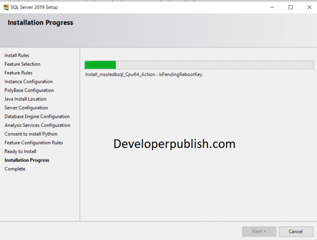Click the SQL Server 2019 Setup title text

coord(34,7)
